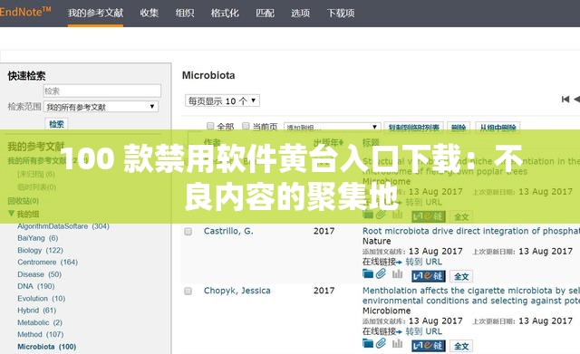Select the Chopyk, Jessica reference checkbox

(x=188, y=292)
